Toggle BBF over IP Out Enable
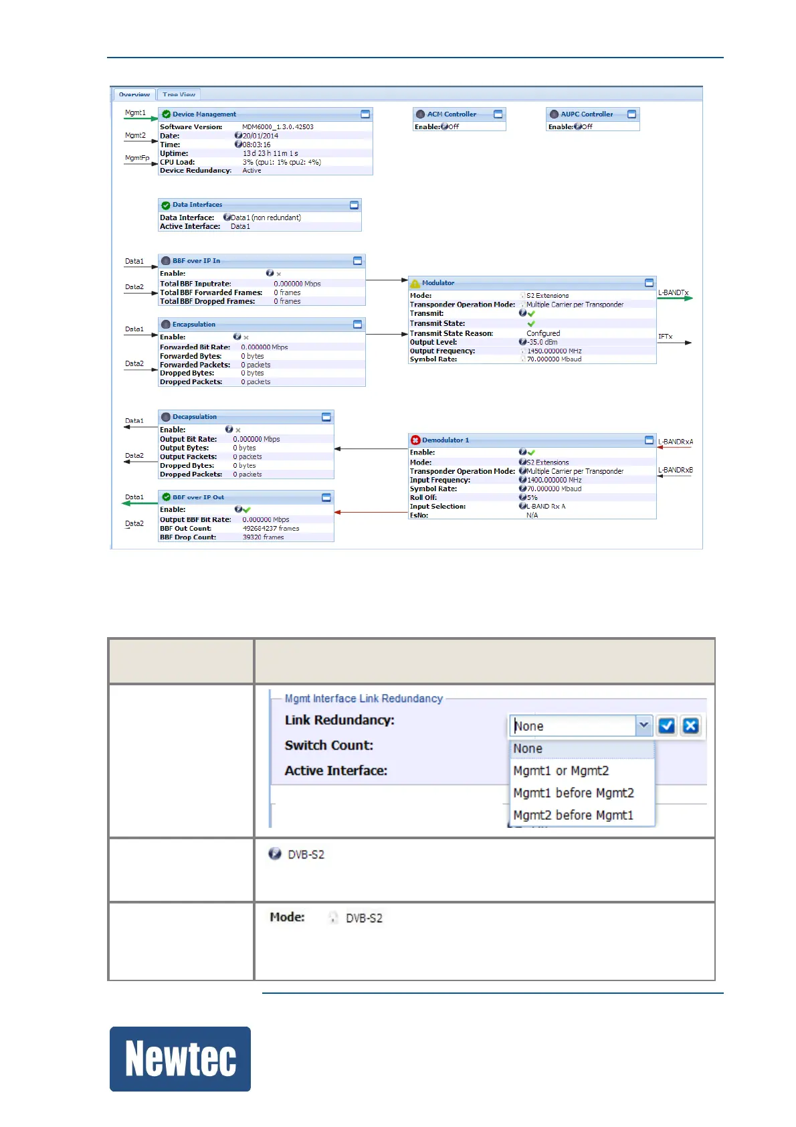The height and width of the screenshot is (1127, 796). (238, 509)
